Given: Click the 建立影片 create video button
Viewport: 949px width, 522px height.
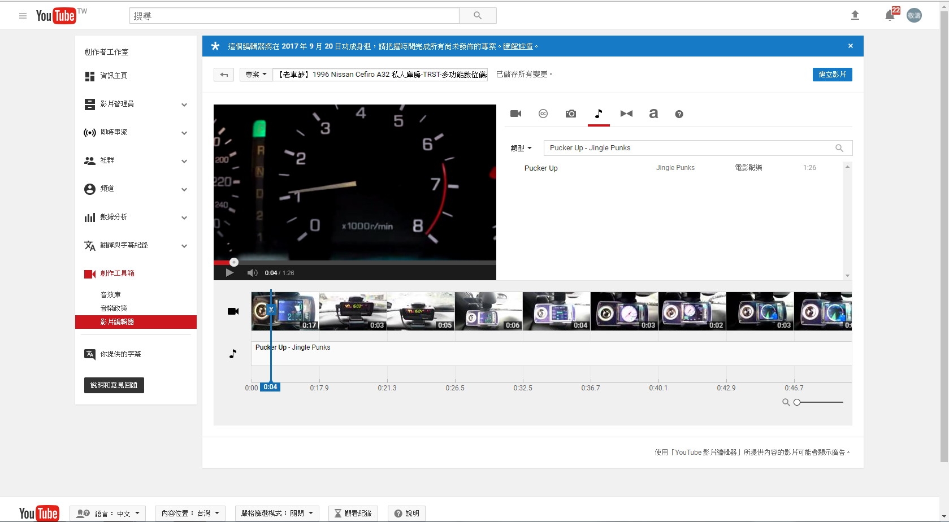Looking at the screenshot, I should coord(832,74).
